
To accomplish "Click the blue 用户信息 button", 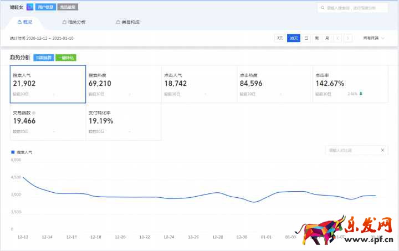I will click(45, 7).
